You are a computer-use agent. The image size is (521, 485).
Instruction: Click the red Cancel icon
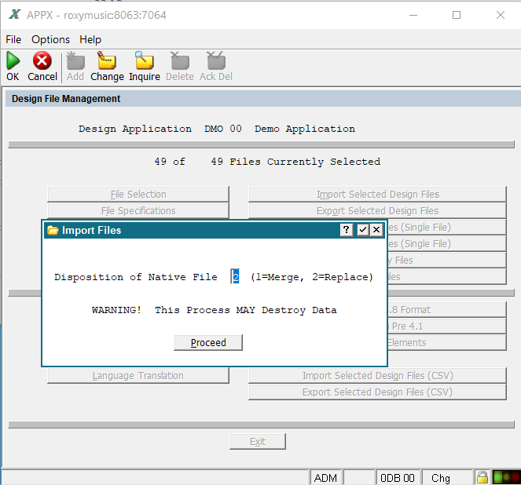coord(42,60)
